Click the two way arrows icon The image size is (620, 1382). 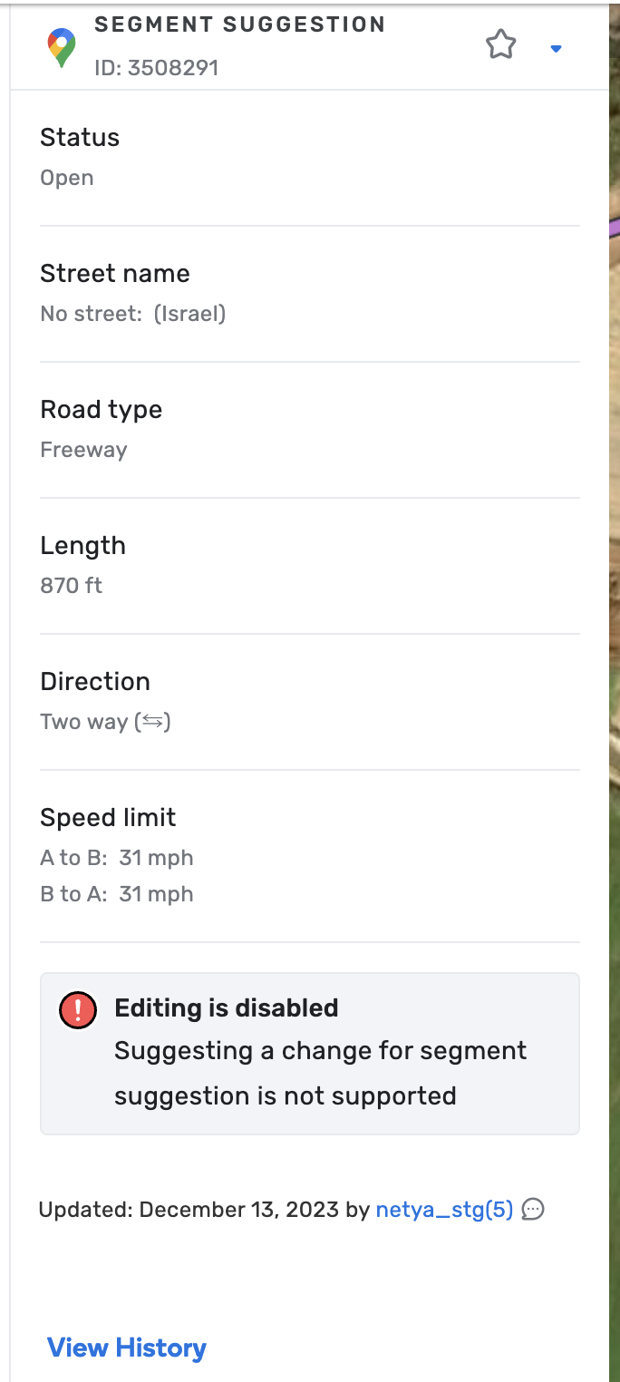pyautogui.click(x=152, y=722)
